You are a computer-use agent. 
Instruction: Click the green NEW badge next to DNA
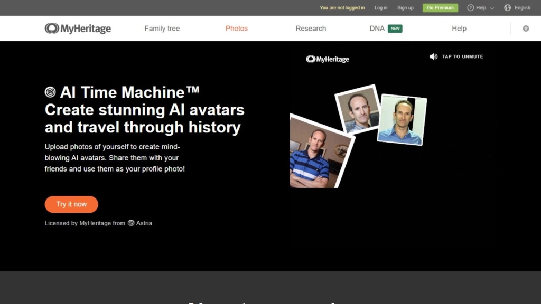pyautogui.click(x=395, y=28)
